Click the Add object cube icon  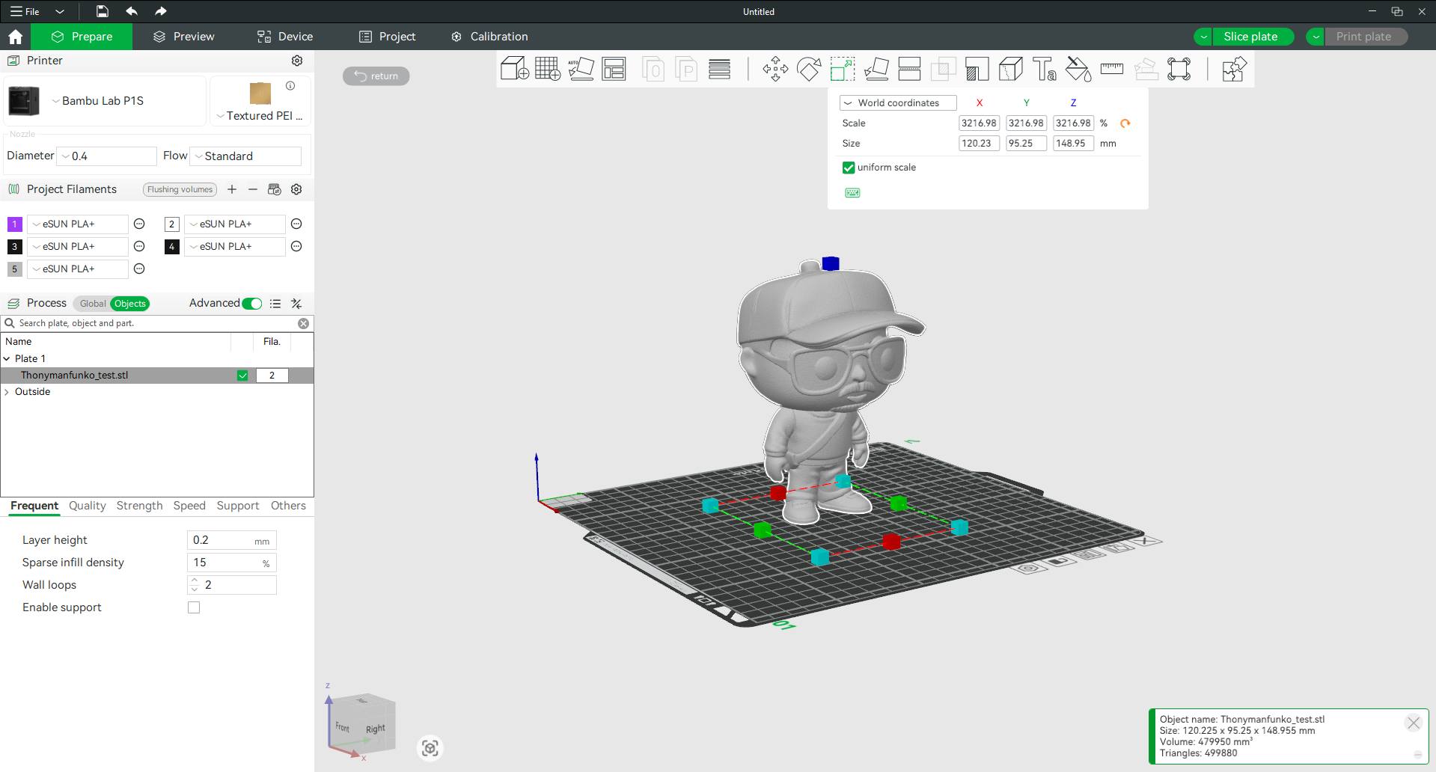(514, 69)
